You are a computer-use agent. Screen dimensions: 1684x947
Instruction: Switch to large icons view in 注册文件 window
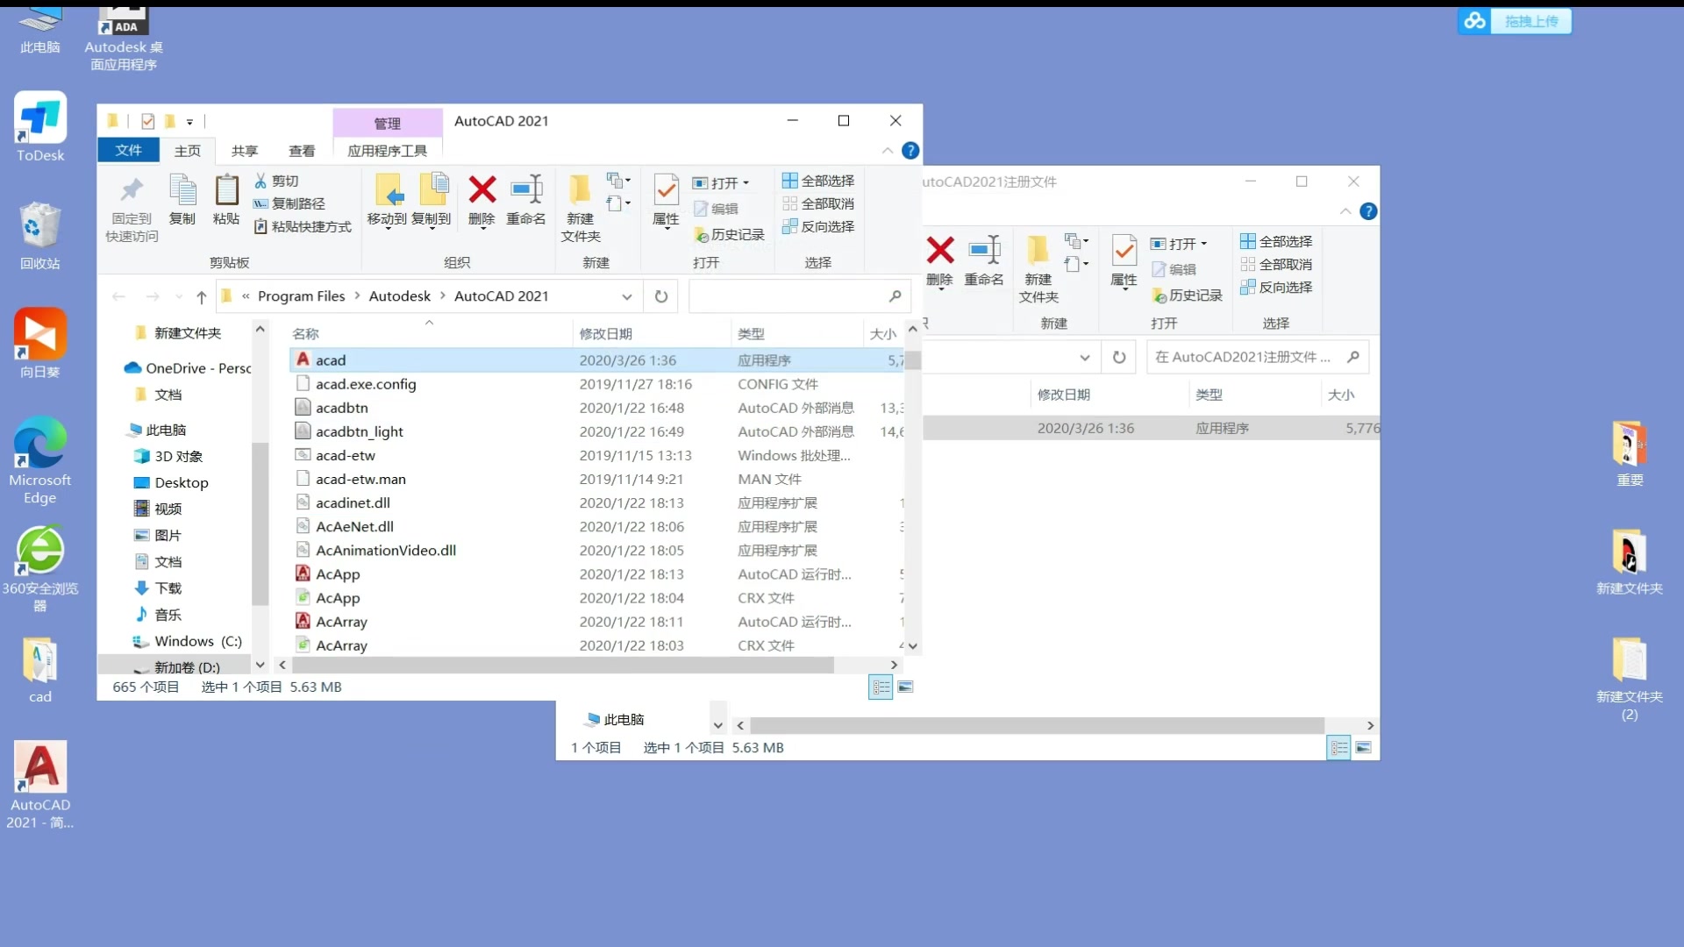pyautogui.click(x=1364, y=748)
